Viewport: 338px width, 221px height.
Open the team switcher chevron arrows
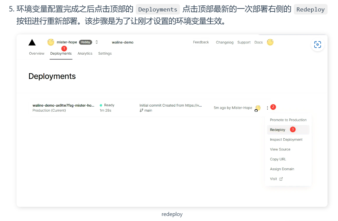click(97, 42)
